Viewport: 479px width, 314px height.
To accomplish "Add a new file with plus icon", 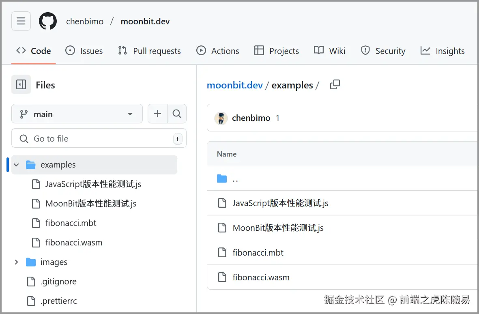I will (x=158, y=114).
